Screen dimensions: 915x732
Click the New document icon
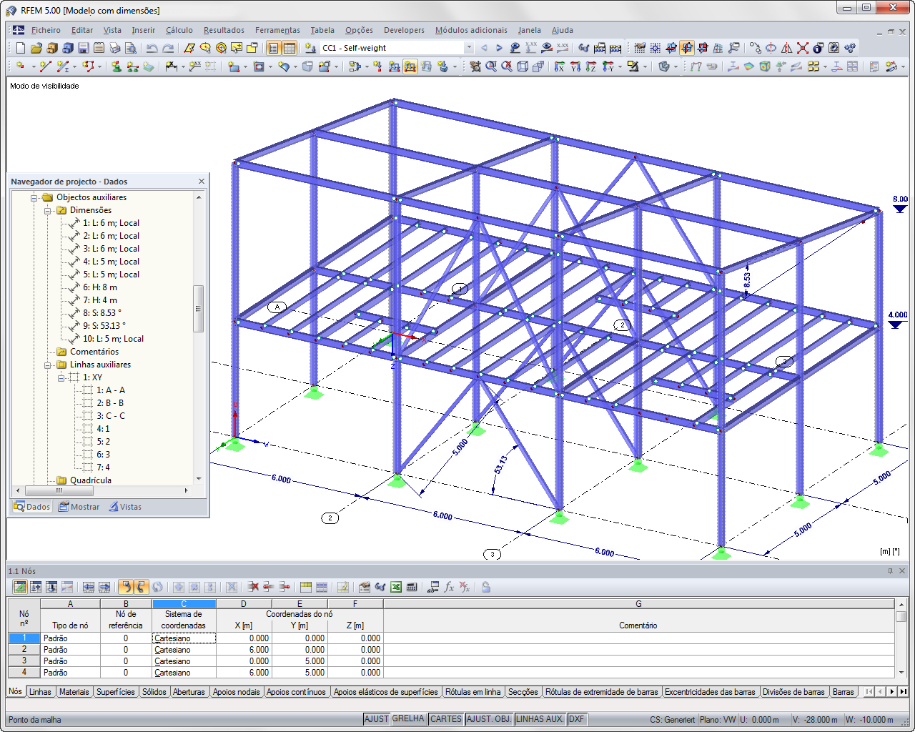pyautogui.click(x=21, y=48)
